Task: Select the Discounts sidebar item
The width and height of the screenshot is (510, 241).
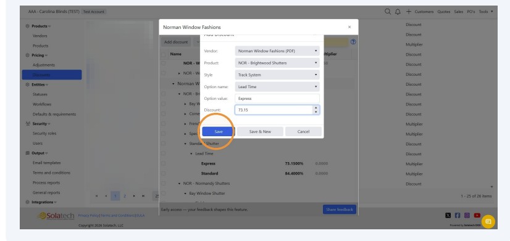Action: click(x=52, y=75)
